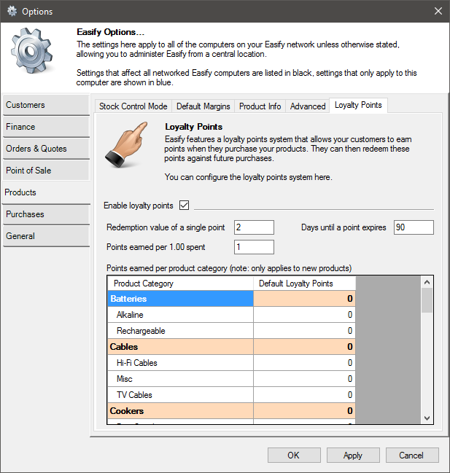Click the pointing hand Loyalty Points icon
Image resolution: width=450 pixels, height=473 pixels.
pos(126,144)
